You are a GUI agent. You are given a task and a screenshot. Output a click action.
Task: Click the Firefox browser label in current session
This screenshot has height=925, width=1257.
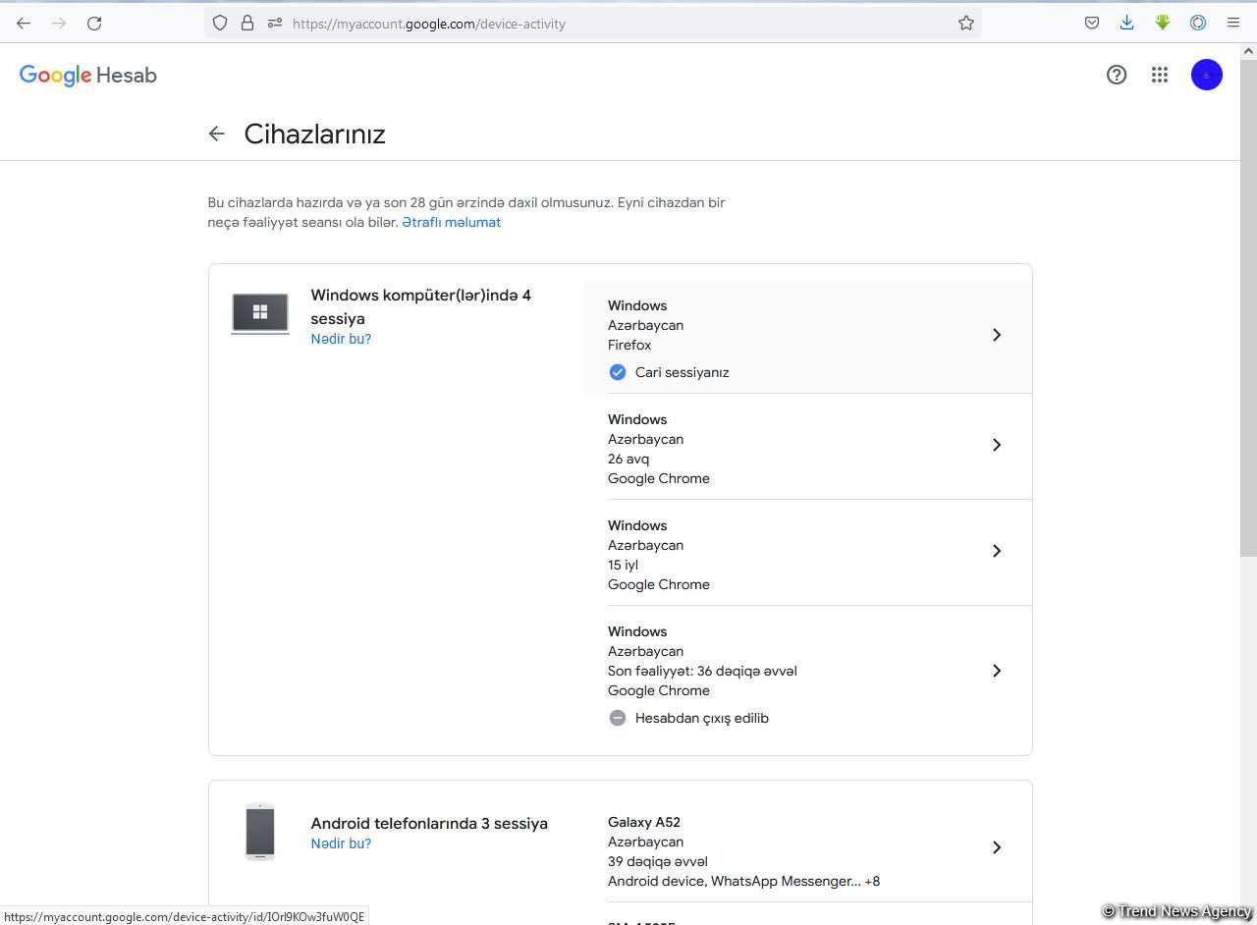click(629, 345)
